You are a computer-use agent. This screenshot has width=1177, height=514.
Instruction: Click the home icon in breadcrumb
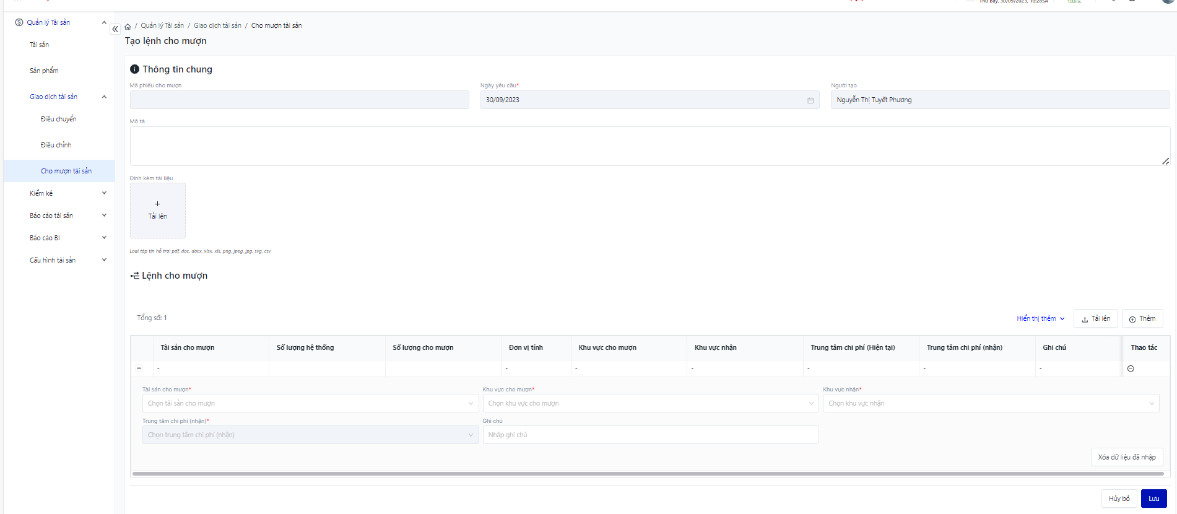(128, 26)
